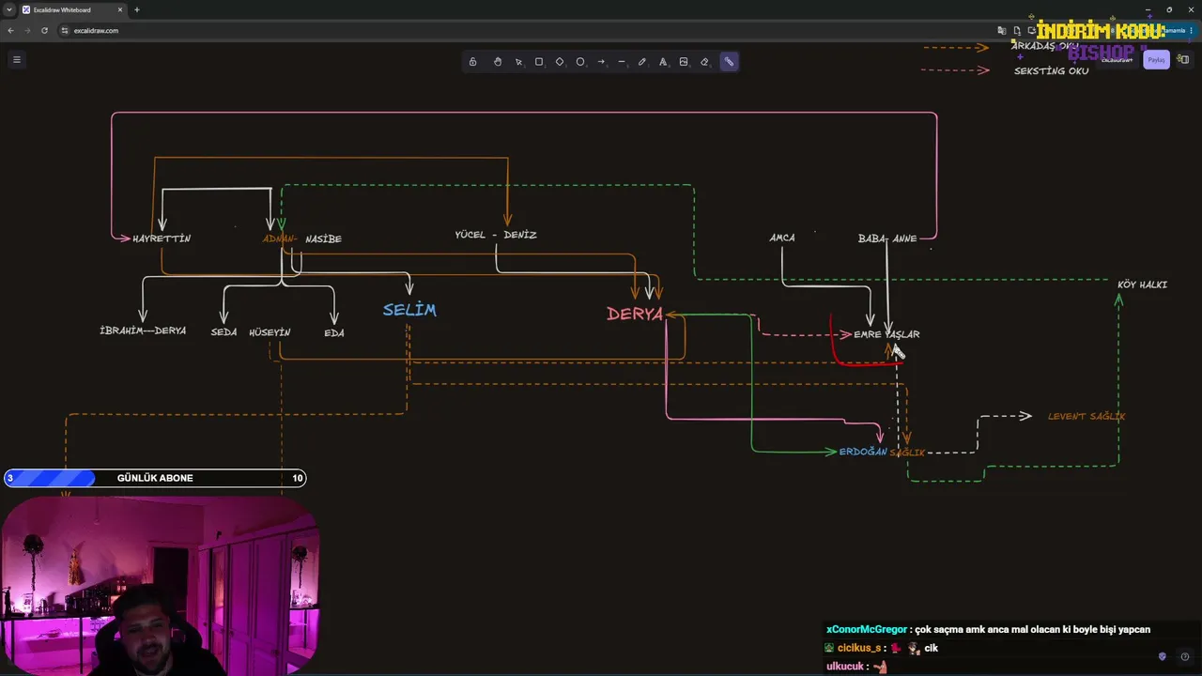Image resolution: width=1202 pixels, height=676 pixels.
Task: Select the HAYRETTİN text element
Action: (x=162, y=238)
